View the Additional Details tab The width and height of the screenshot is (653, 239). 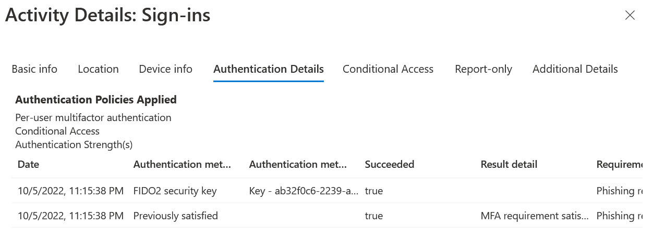pyautogui.click(x=575, y=69)
